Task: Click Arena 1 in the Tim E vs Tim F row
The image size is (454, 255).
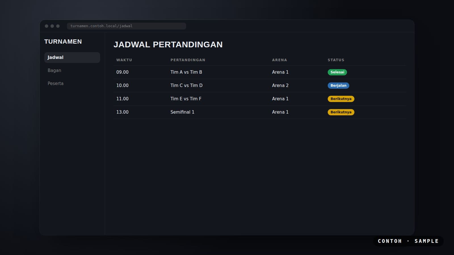Action: (x=280, y=99)
